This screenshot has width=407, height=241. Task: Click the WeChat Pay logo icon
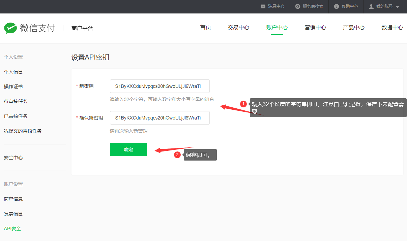click(x=10, y=28)
